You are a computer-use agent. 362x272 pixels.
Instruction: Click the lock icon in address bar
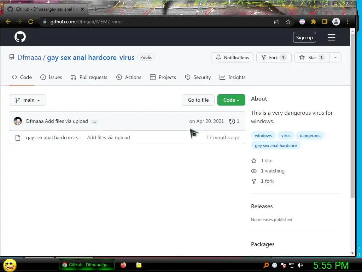(45, 22)
